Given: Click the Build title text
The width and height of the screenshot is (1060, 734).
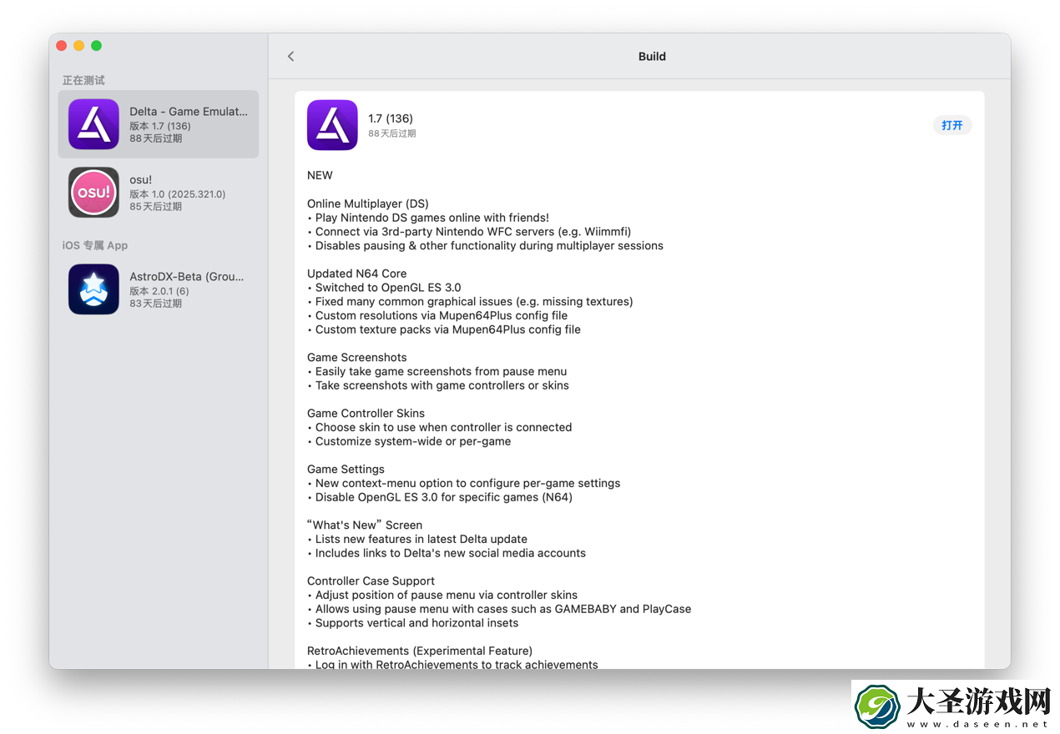Looking at the screenshot, I should pos(652,57).
